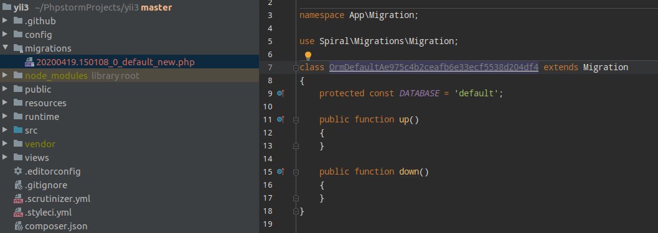Select the node_modules library root row
Viewport: 658px width, 233px height.
129,76
